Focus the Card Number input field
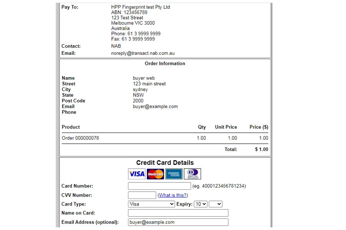This screenshot has width=346, height=230. click(x=159, y=186)
